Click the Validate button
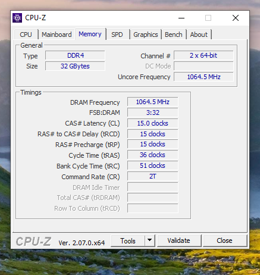 pyautogui.click(x=179, y=240)
